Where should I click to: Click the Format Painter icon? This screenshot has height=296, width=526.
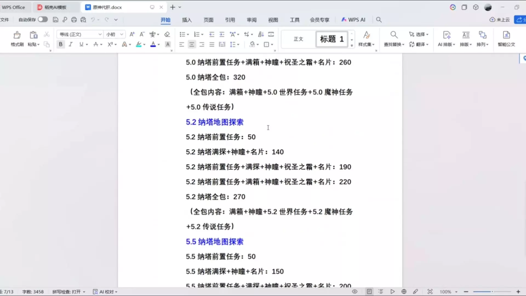17,35
